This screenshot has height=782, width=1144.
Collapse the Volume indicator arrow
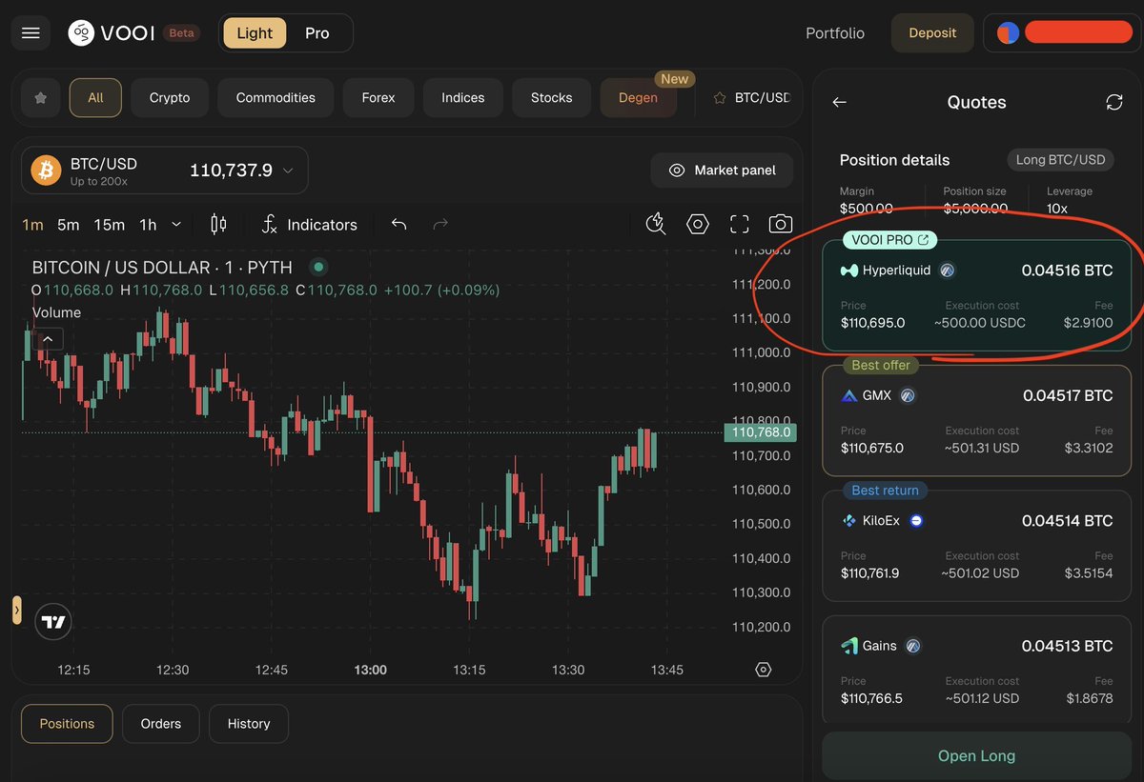47,338
